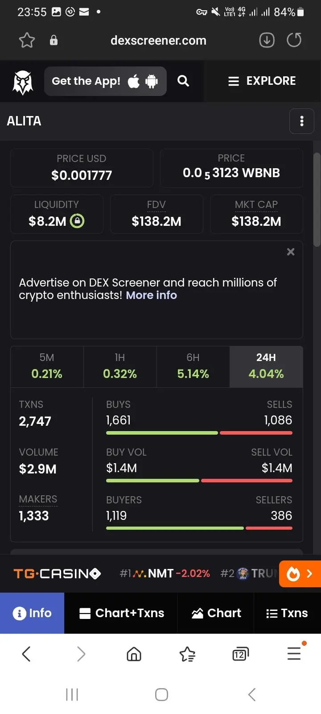321x714 pixels.
Task: Open the three-dot menu beside ALITA
Action: click(302, 121)
